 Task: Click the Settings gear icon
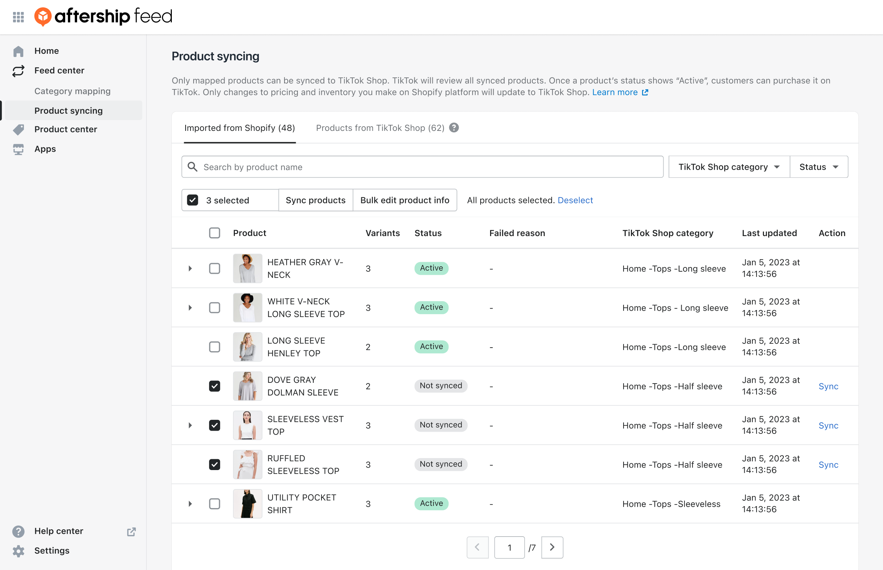click(18, 551)
